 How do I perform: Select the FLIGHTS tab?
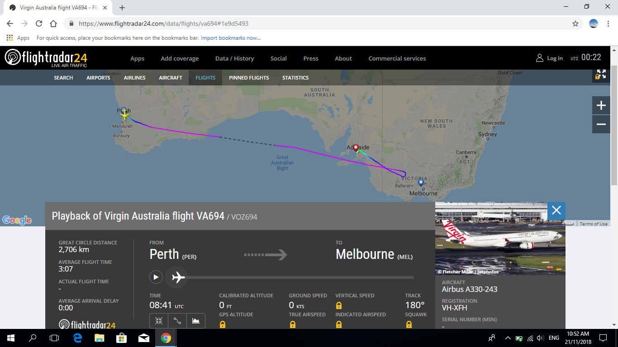pyautogui.click(x=205, y=78)
